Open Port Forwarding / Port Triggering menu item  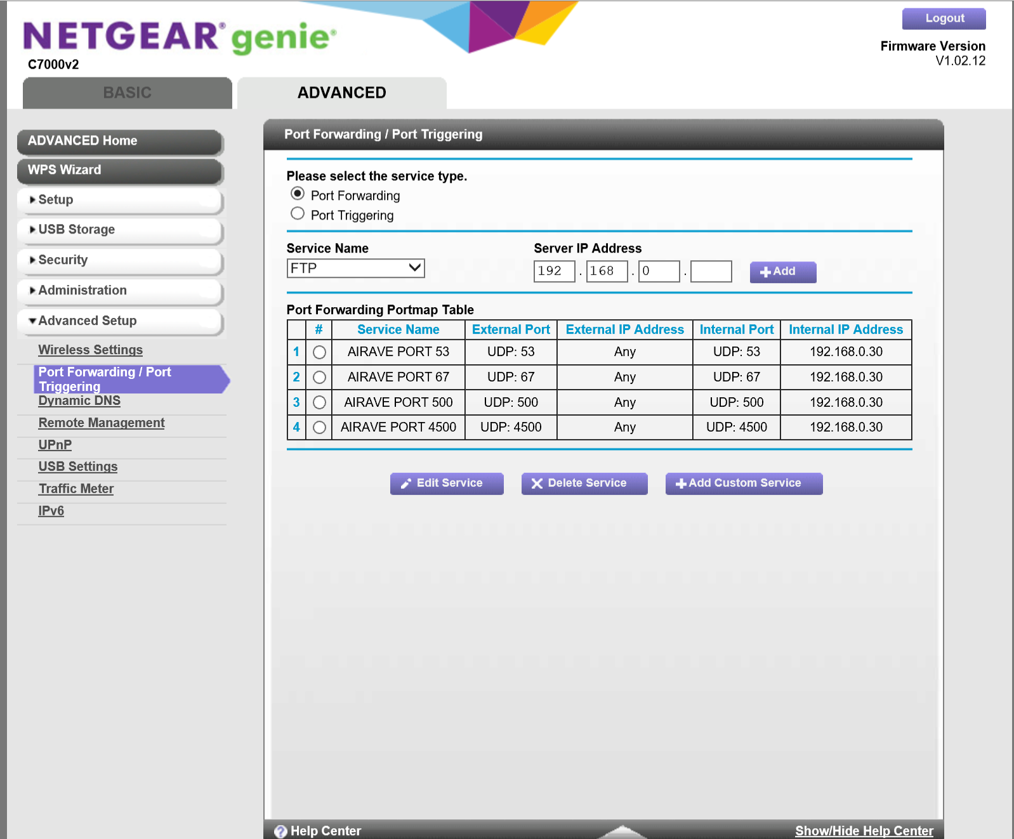131,379
